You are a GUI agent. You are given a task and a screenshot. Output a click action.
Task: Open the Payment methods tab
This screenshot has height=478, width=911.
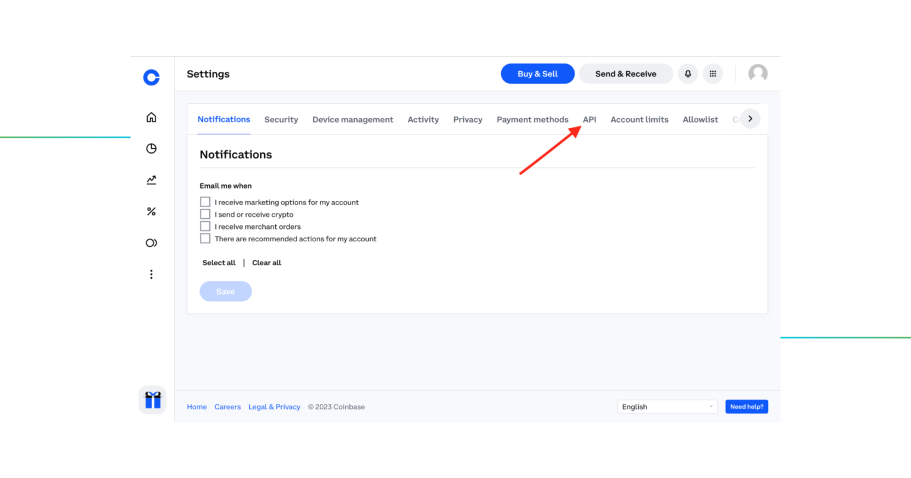532,119
